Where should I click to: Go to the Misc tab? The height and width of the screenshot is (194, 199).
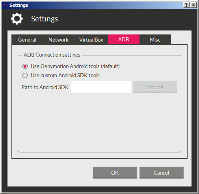point(155,40)
